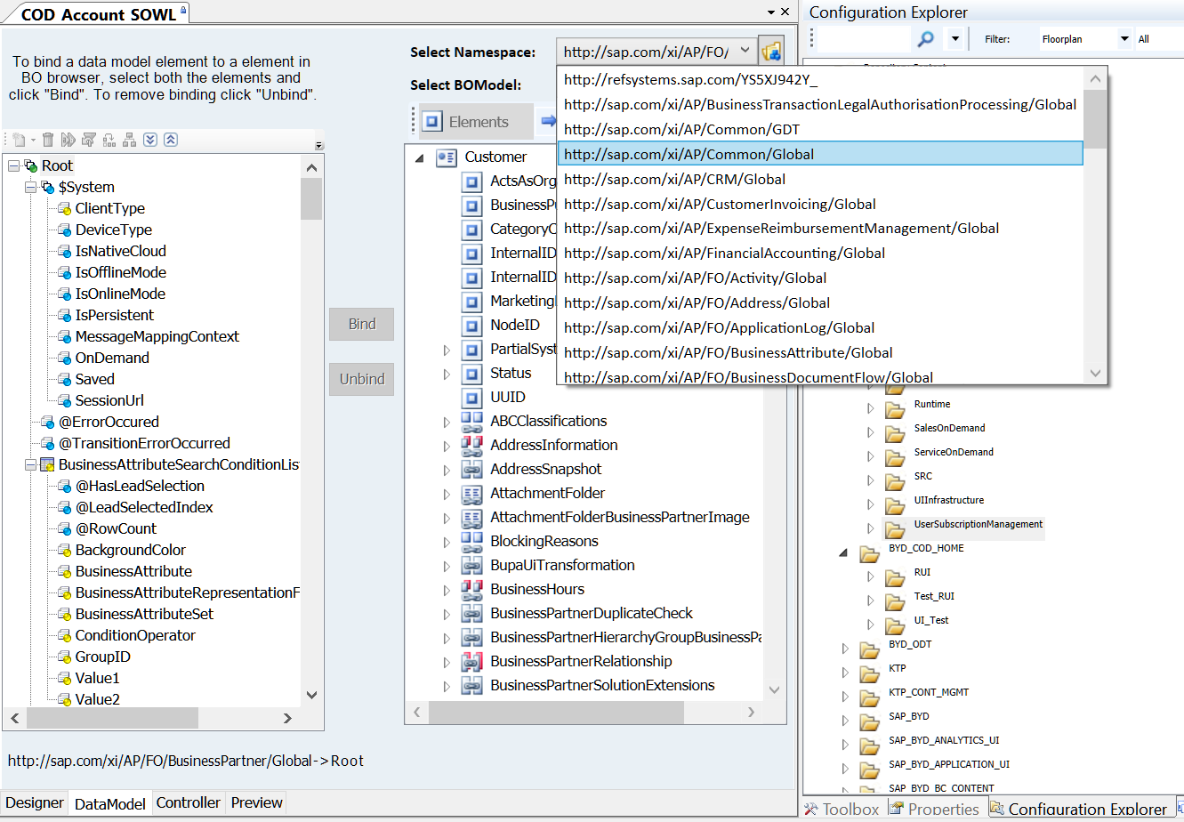
Task: Click the BusinessPartnerRelationship node icon
Action: (x=472, y=661)
